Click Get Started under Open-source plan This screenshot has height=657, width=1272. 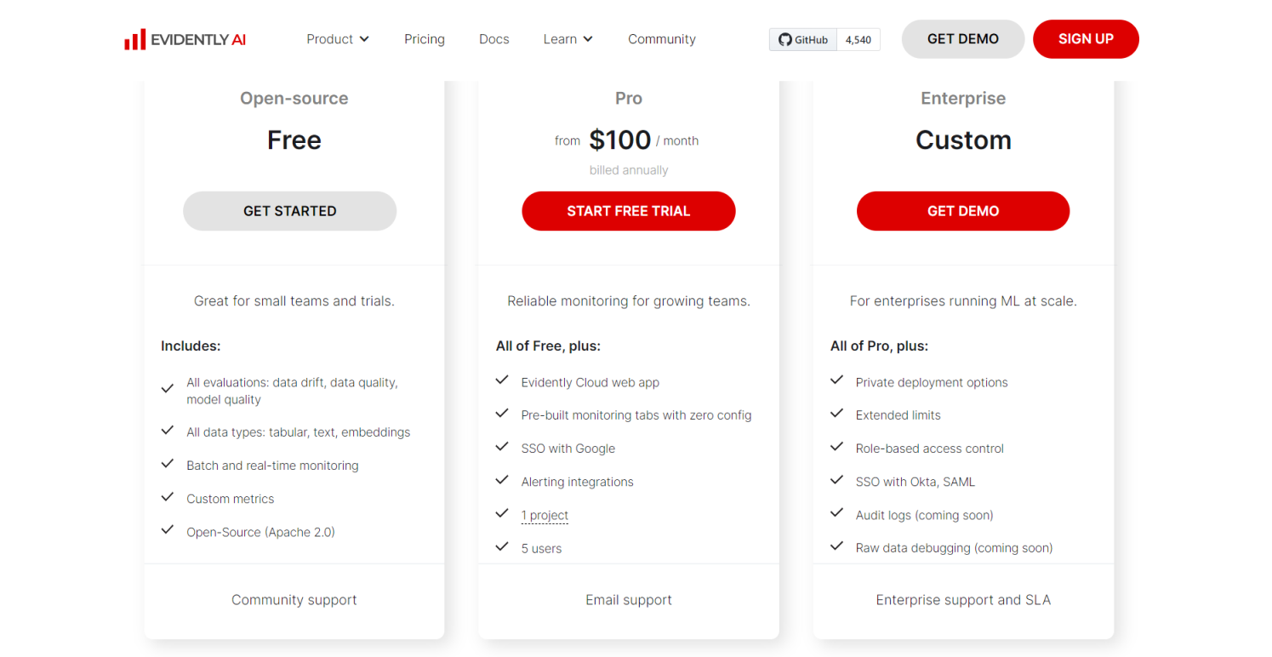coord(290,211)
